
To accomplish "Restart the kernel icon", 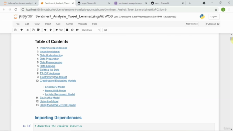I will coord(72,30).
